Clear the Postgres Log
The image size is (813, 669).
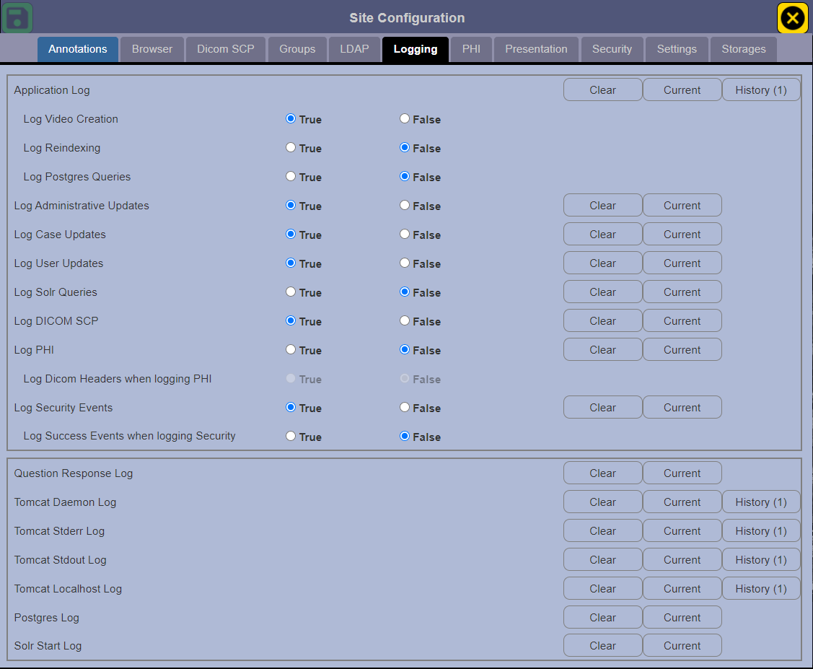tap(602, 617)
